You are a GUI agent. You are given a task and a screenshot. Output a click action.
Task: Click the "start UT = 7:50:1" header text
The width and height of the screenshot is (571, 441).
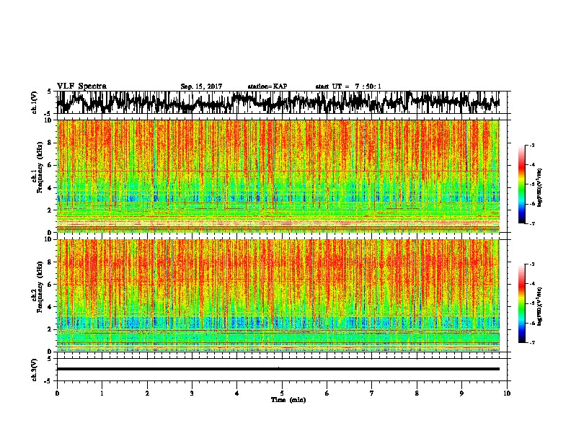(x=348, y=86)
